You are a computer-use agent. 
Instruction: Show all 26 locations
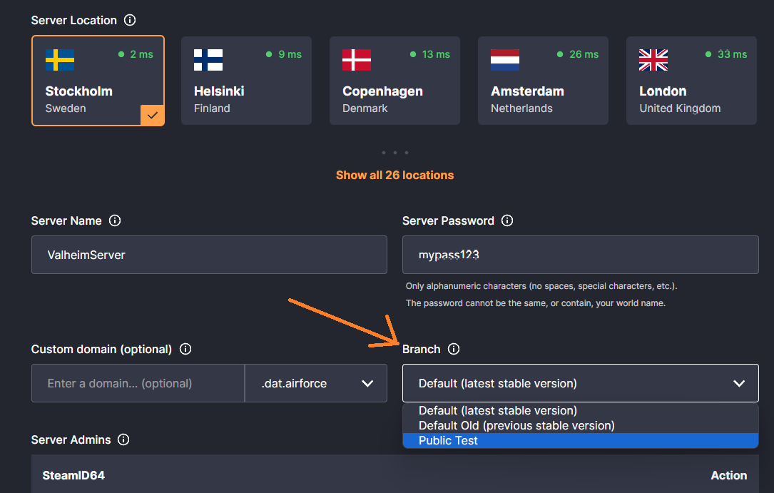(x=394, y=176)
